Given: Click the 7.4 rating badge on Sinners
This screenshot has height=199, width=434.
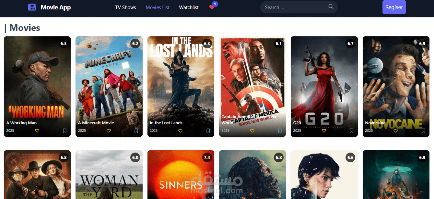Looking at the screenshot, I should pyautogui.click(x=207, y=157).
